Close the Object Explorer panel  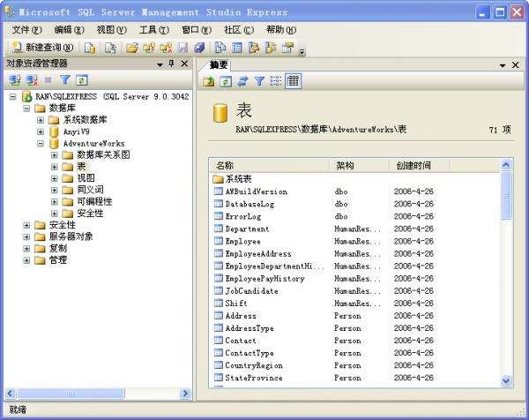184,64
